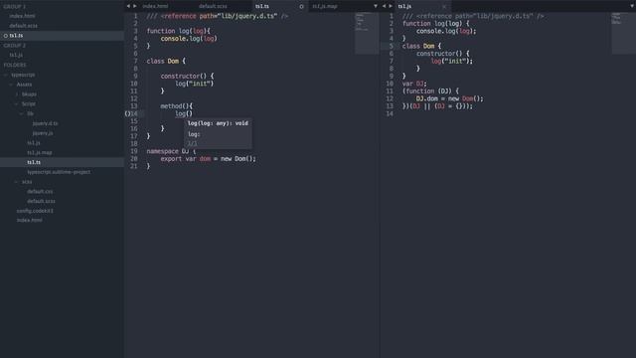Select the ts1.ts tab

(x=262, y=6)
